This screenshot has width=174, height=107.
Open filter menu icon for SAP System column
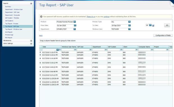tap(121, 50)
